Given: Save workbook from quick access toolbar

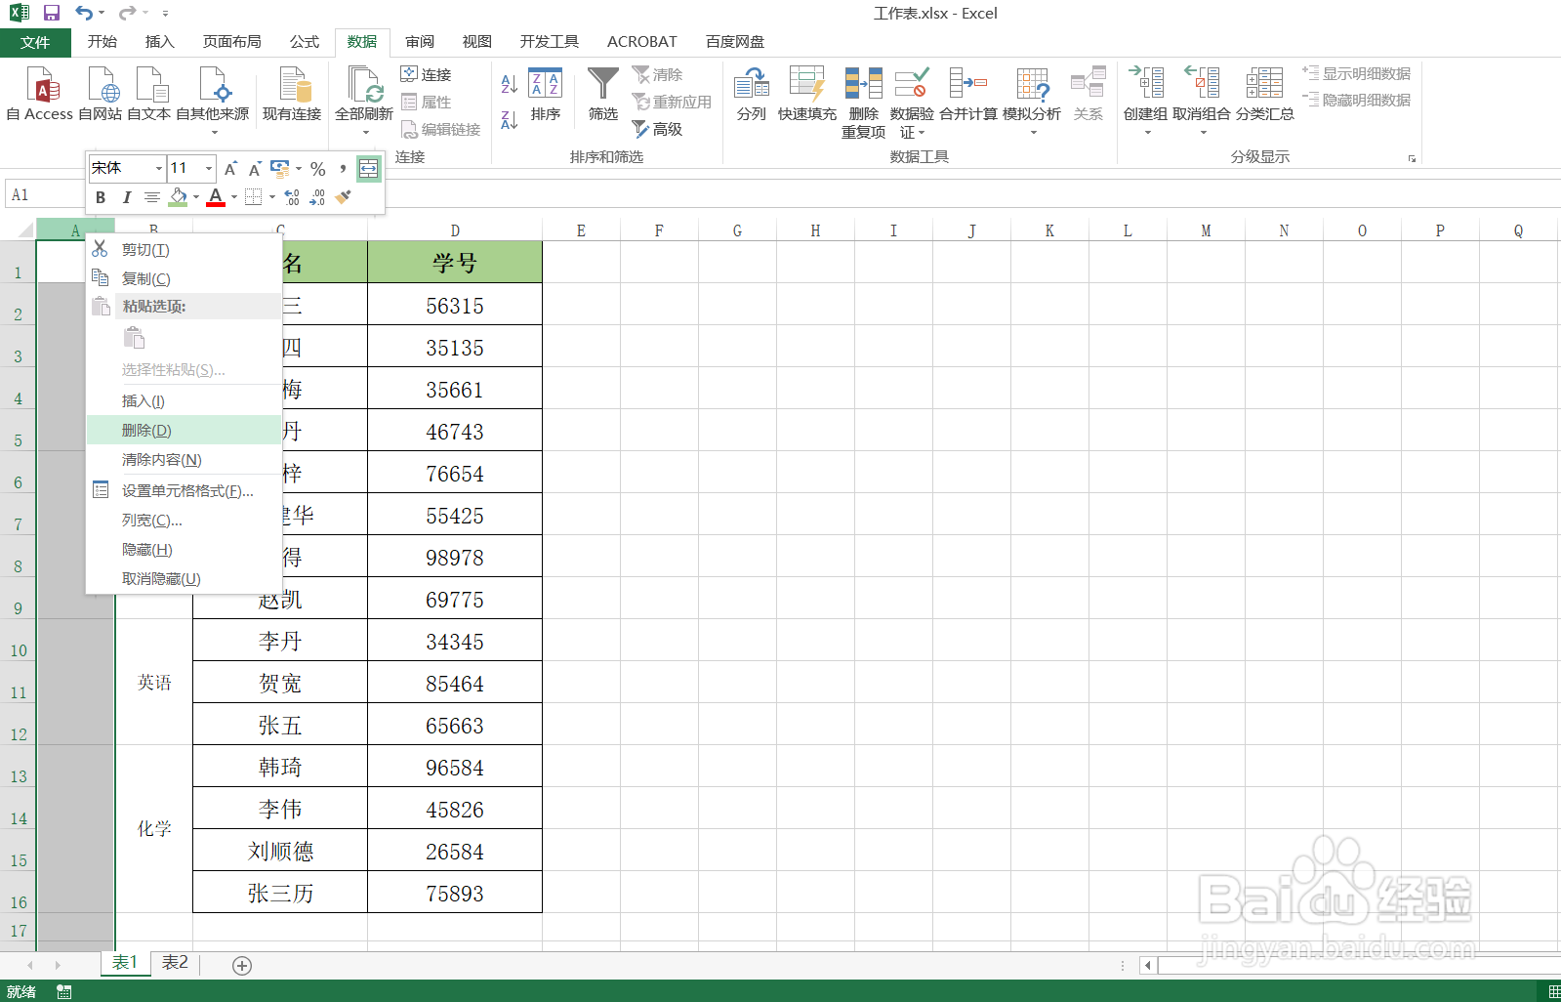Looking at the screenshot, I should [x=52, y=13].
